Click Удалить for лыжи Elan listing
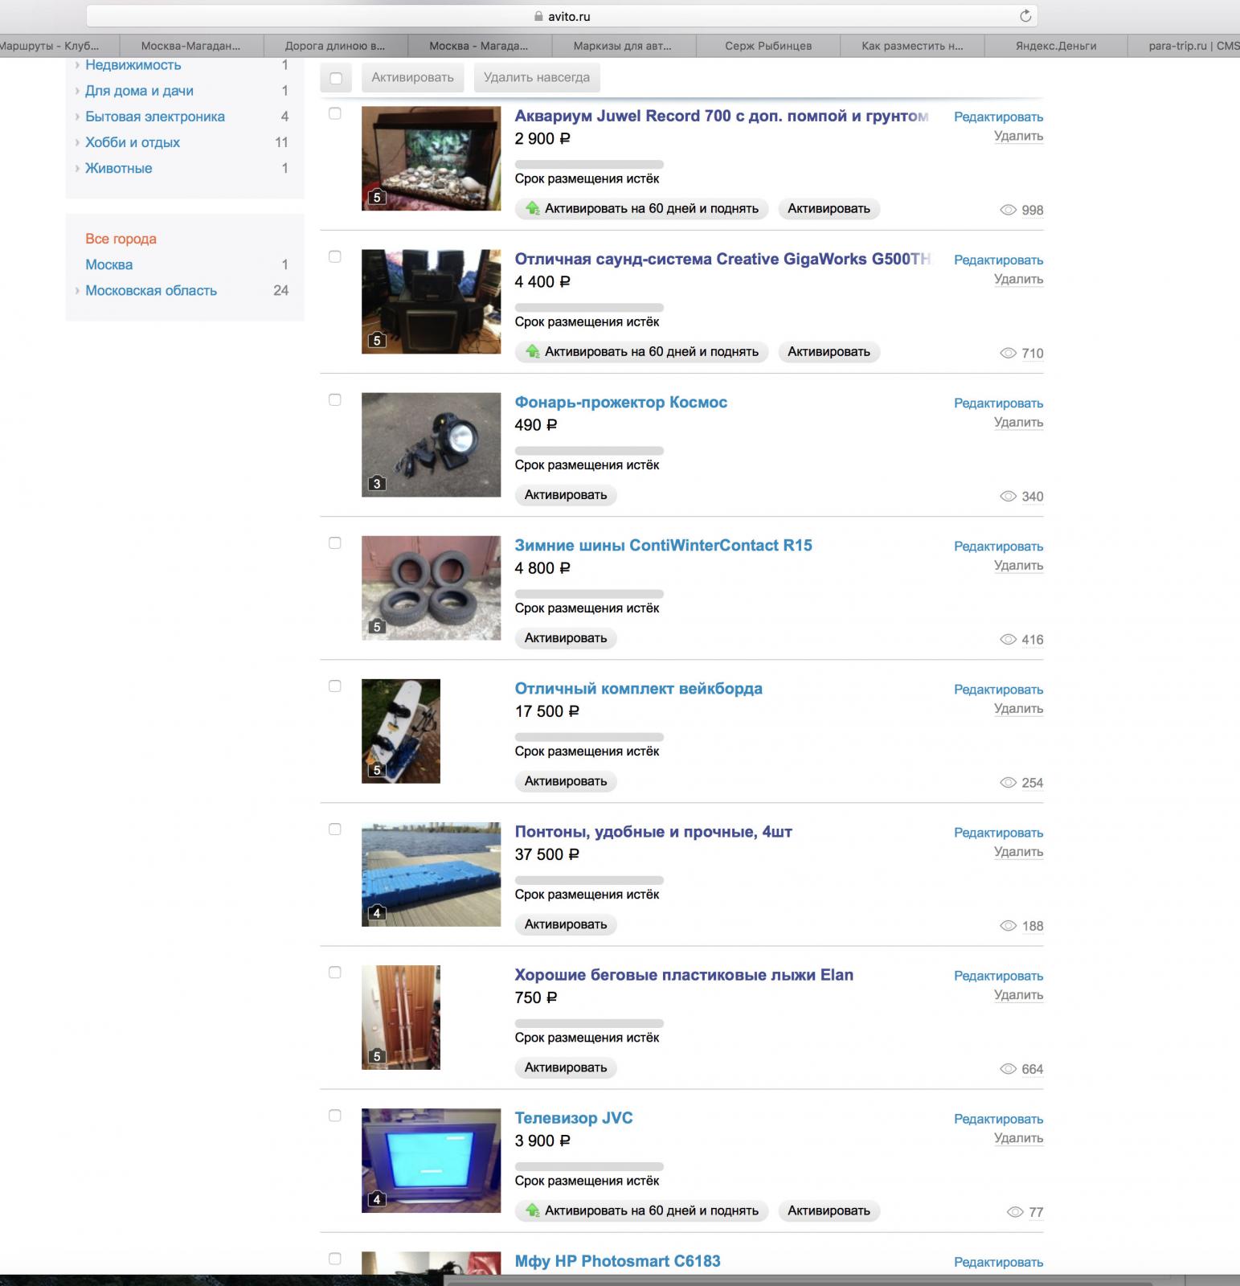Image resolution: width=1240 pixels, height=1286 pixels. pos(1018,995)
